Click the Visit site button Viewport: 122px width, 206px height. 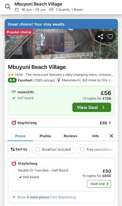(99, 184)
